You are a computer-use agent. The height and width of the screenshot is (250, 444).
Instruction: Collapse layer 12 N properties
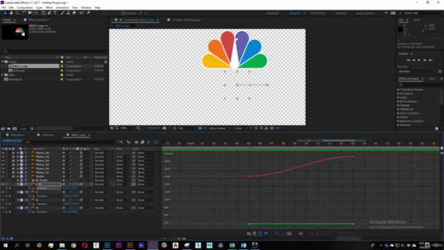click(x=18, y=208)
